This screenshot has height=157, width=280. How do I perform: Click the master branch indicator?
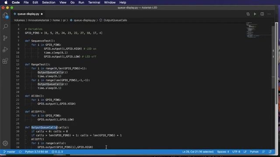(9, 152)
